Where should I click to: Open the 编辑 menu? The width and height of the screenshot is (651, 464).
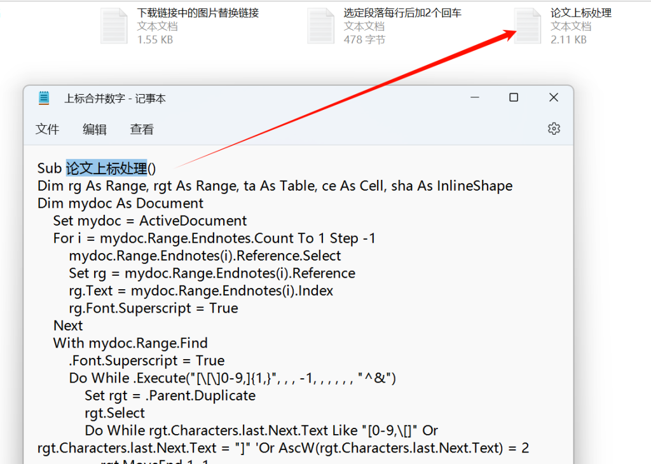pyautogui.click(x=95, y=129)
